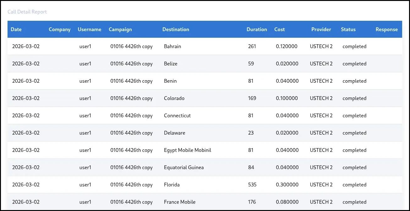The width and height of the screenshot is (410, 211).
Task: Sort by the Company column header
Action: click(x=60, y=29)
